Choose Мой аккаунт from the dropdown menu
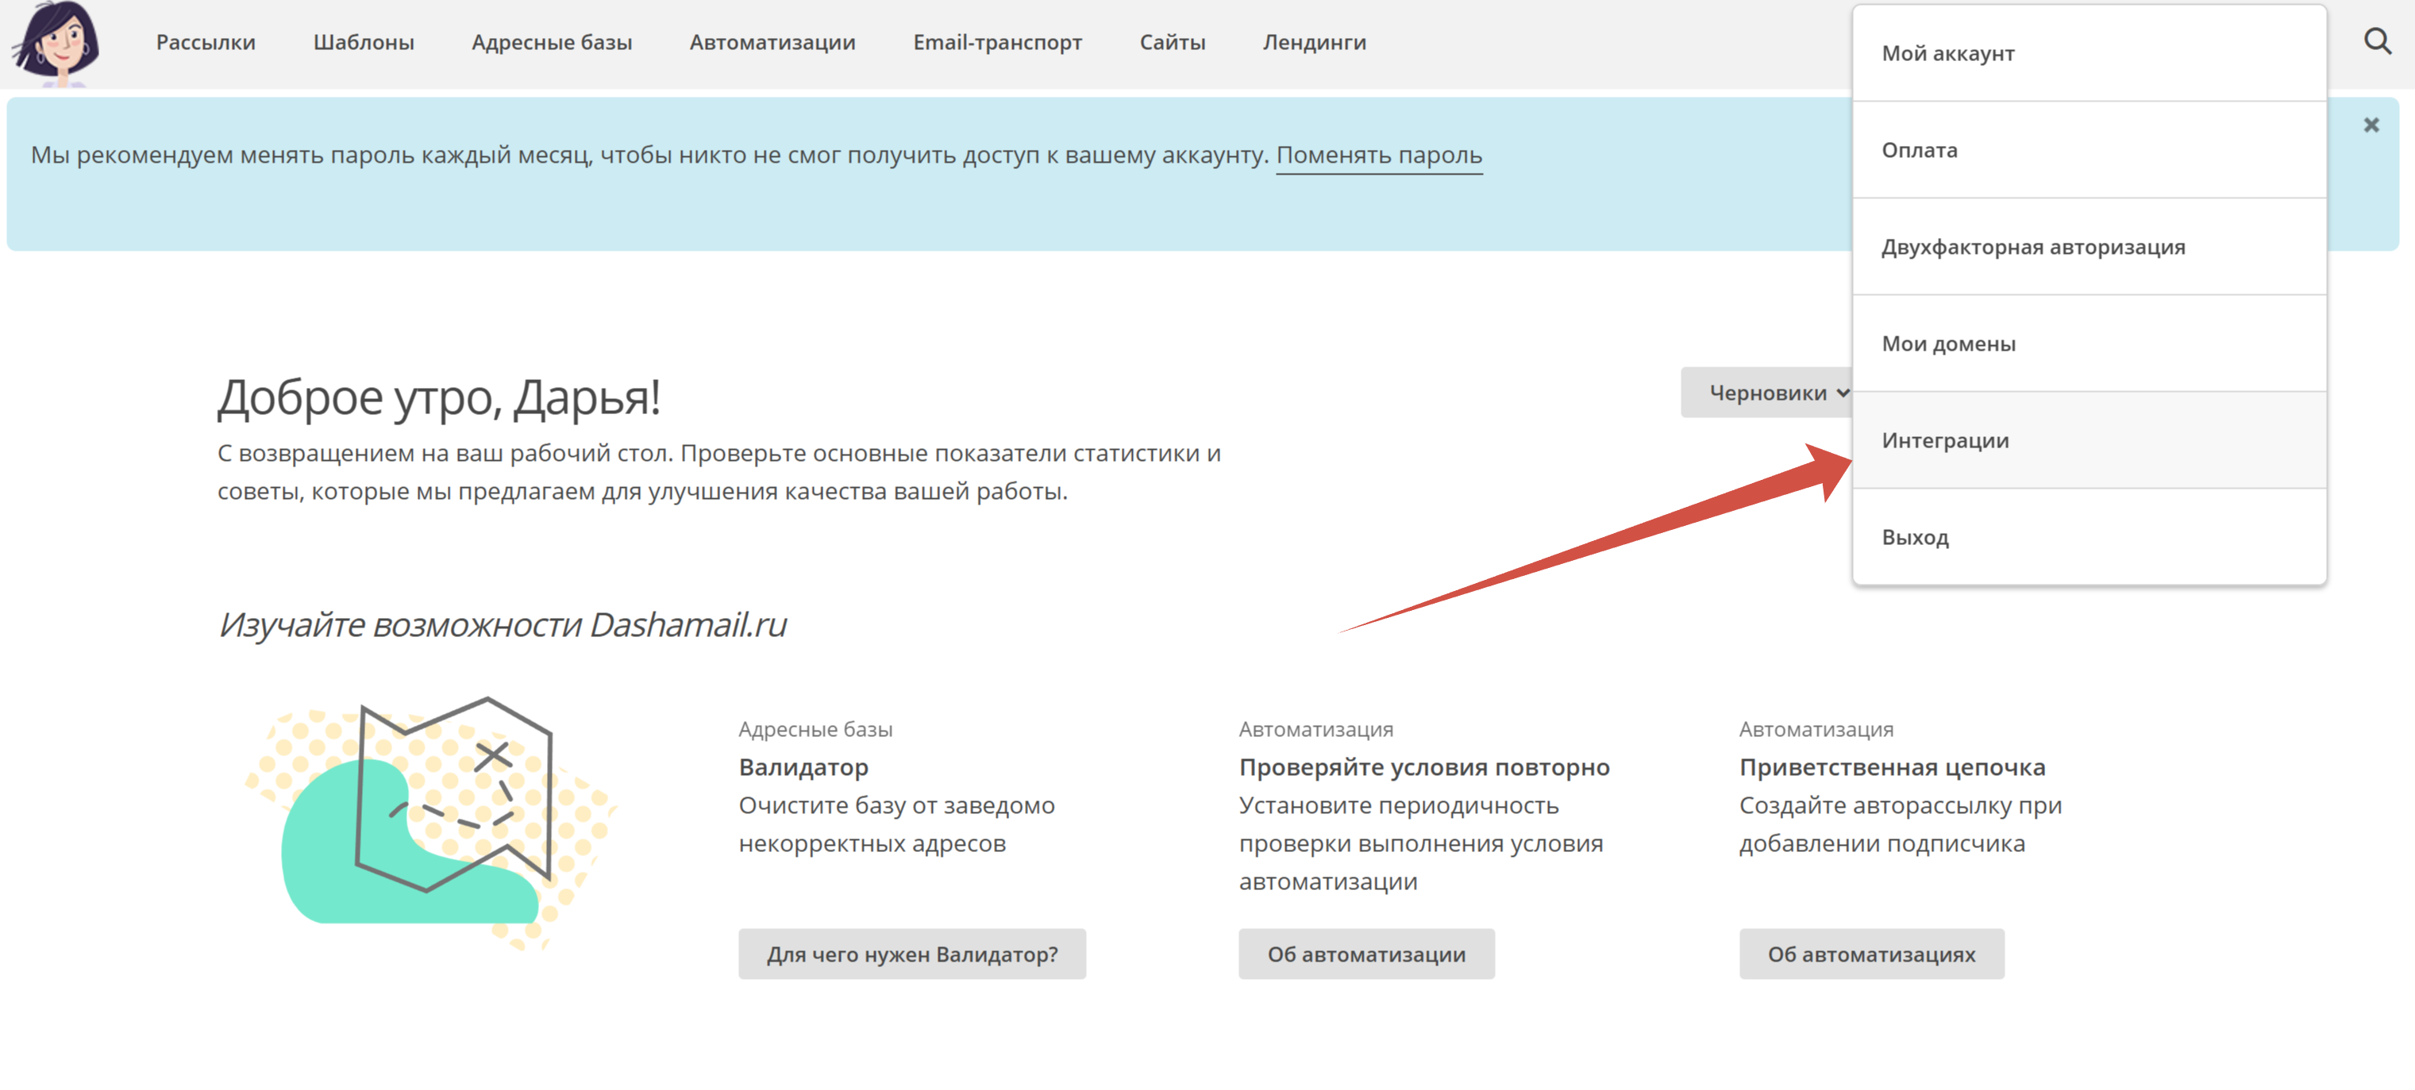 (1947, 53)
